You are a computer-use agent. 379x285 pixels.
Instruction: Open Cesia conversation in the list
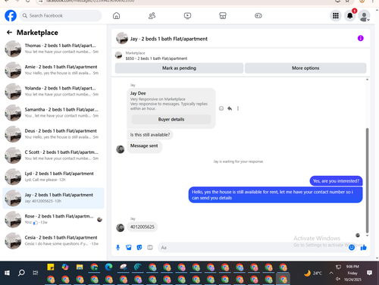click(53, 241)
